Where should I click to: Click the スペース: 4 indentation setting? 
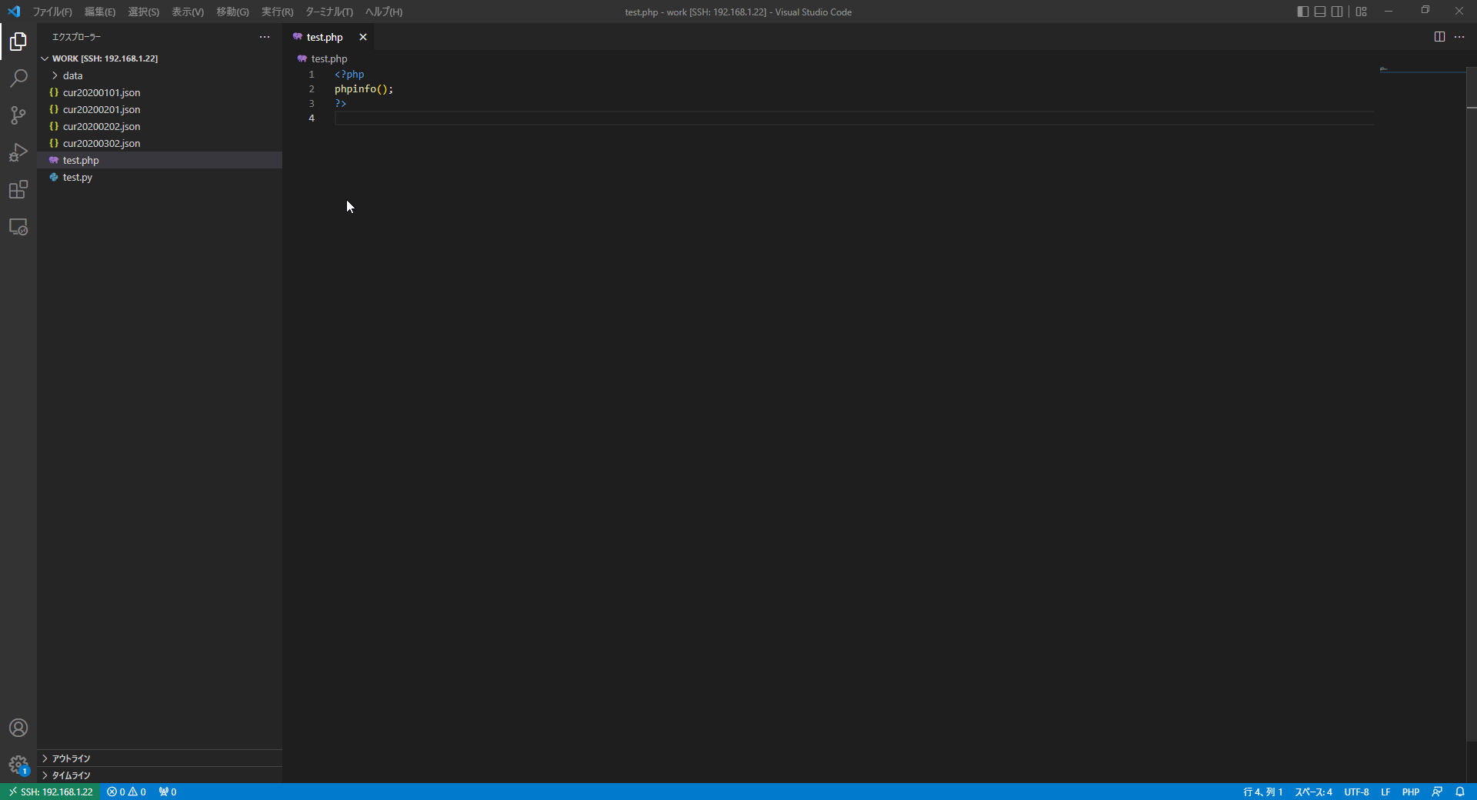[1313, 792]
